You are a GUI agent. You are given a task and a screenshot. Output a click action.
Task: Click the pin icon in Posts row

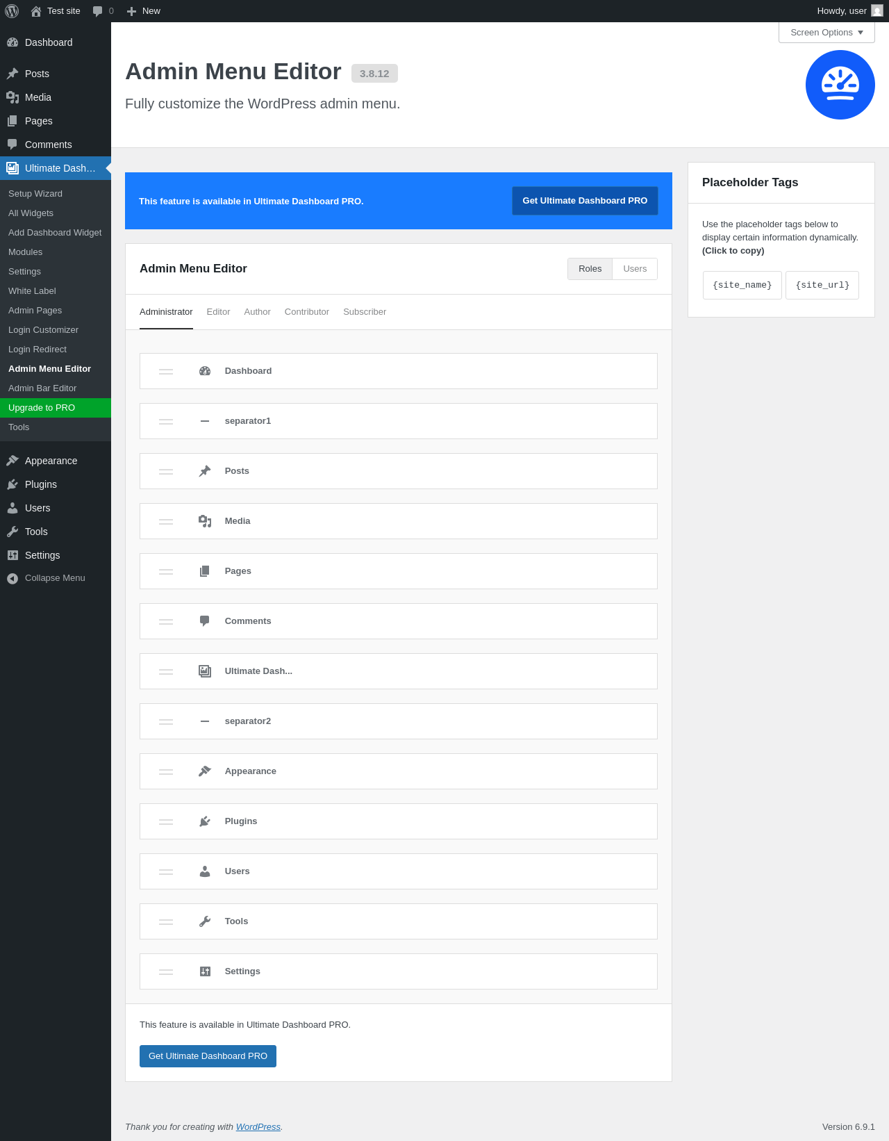point(205,471)
